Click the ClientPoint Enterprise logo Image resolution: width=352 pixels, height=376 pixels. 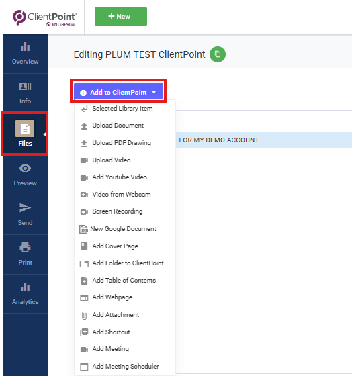(x=44, y=17)
